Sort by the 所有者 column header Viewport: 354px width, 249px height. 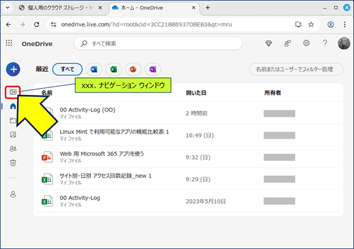(x=273, y=93)
